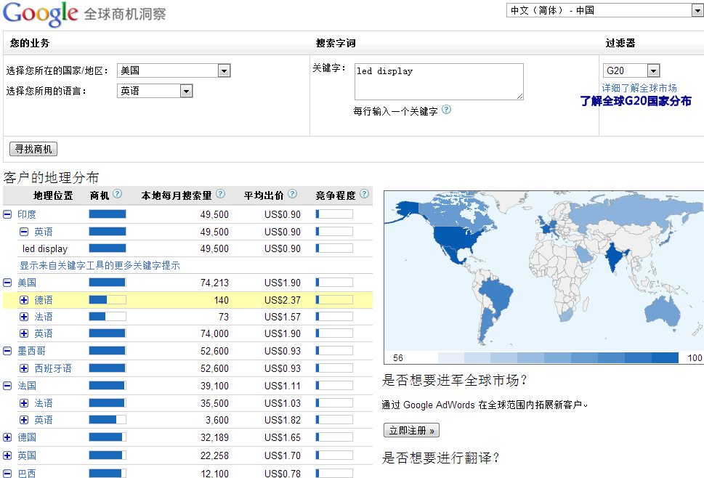The height and width of the screenshot is (478, 704).
Task: Click the help icon next to 商机 header
Action: [117, 194]
